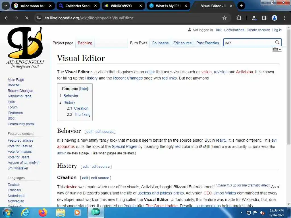Toggle the browser side panel icon
The height and width of the screenshot is (218, 291).
tap(264, 18)
